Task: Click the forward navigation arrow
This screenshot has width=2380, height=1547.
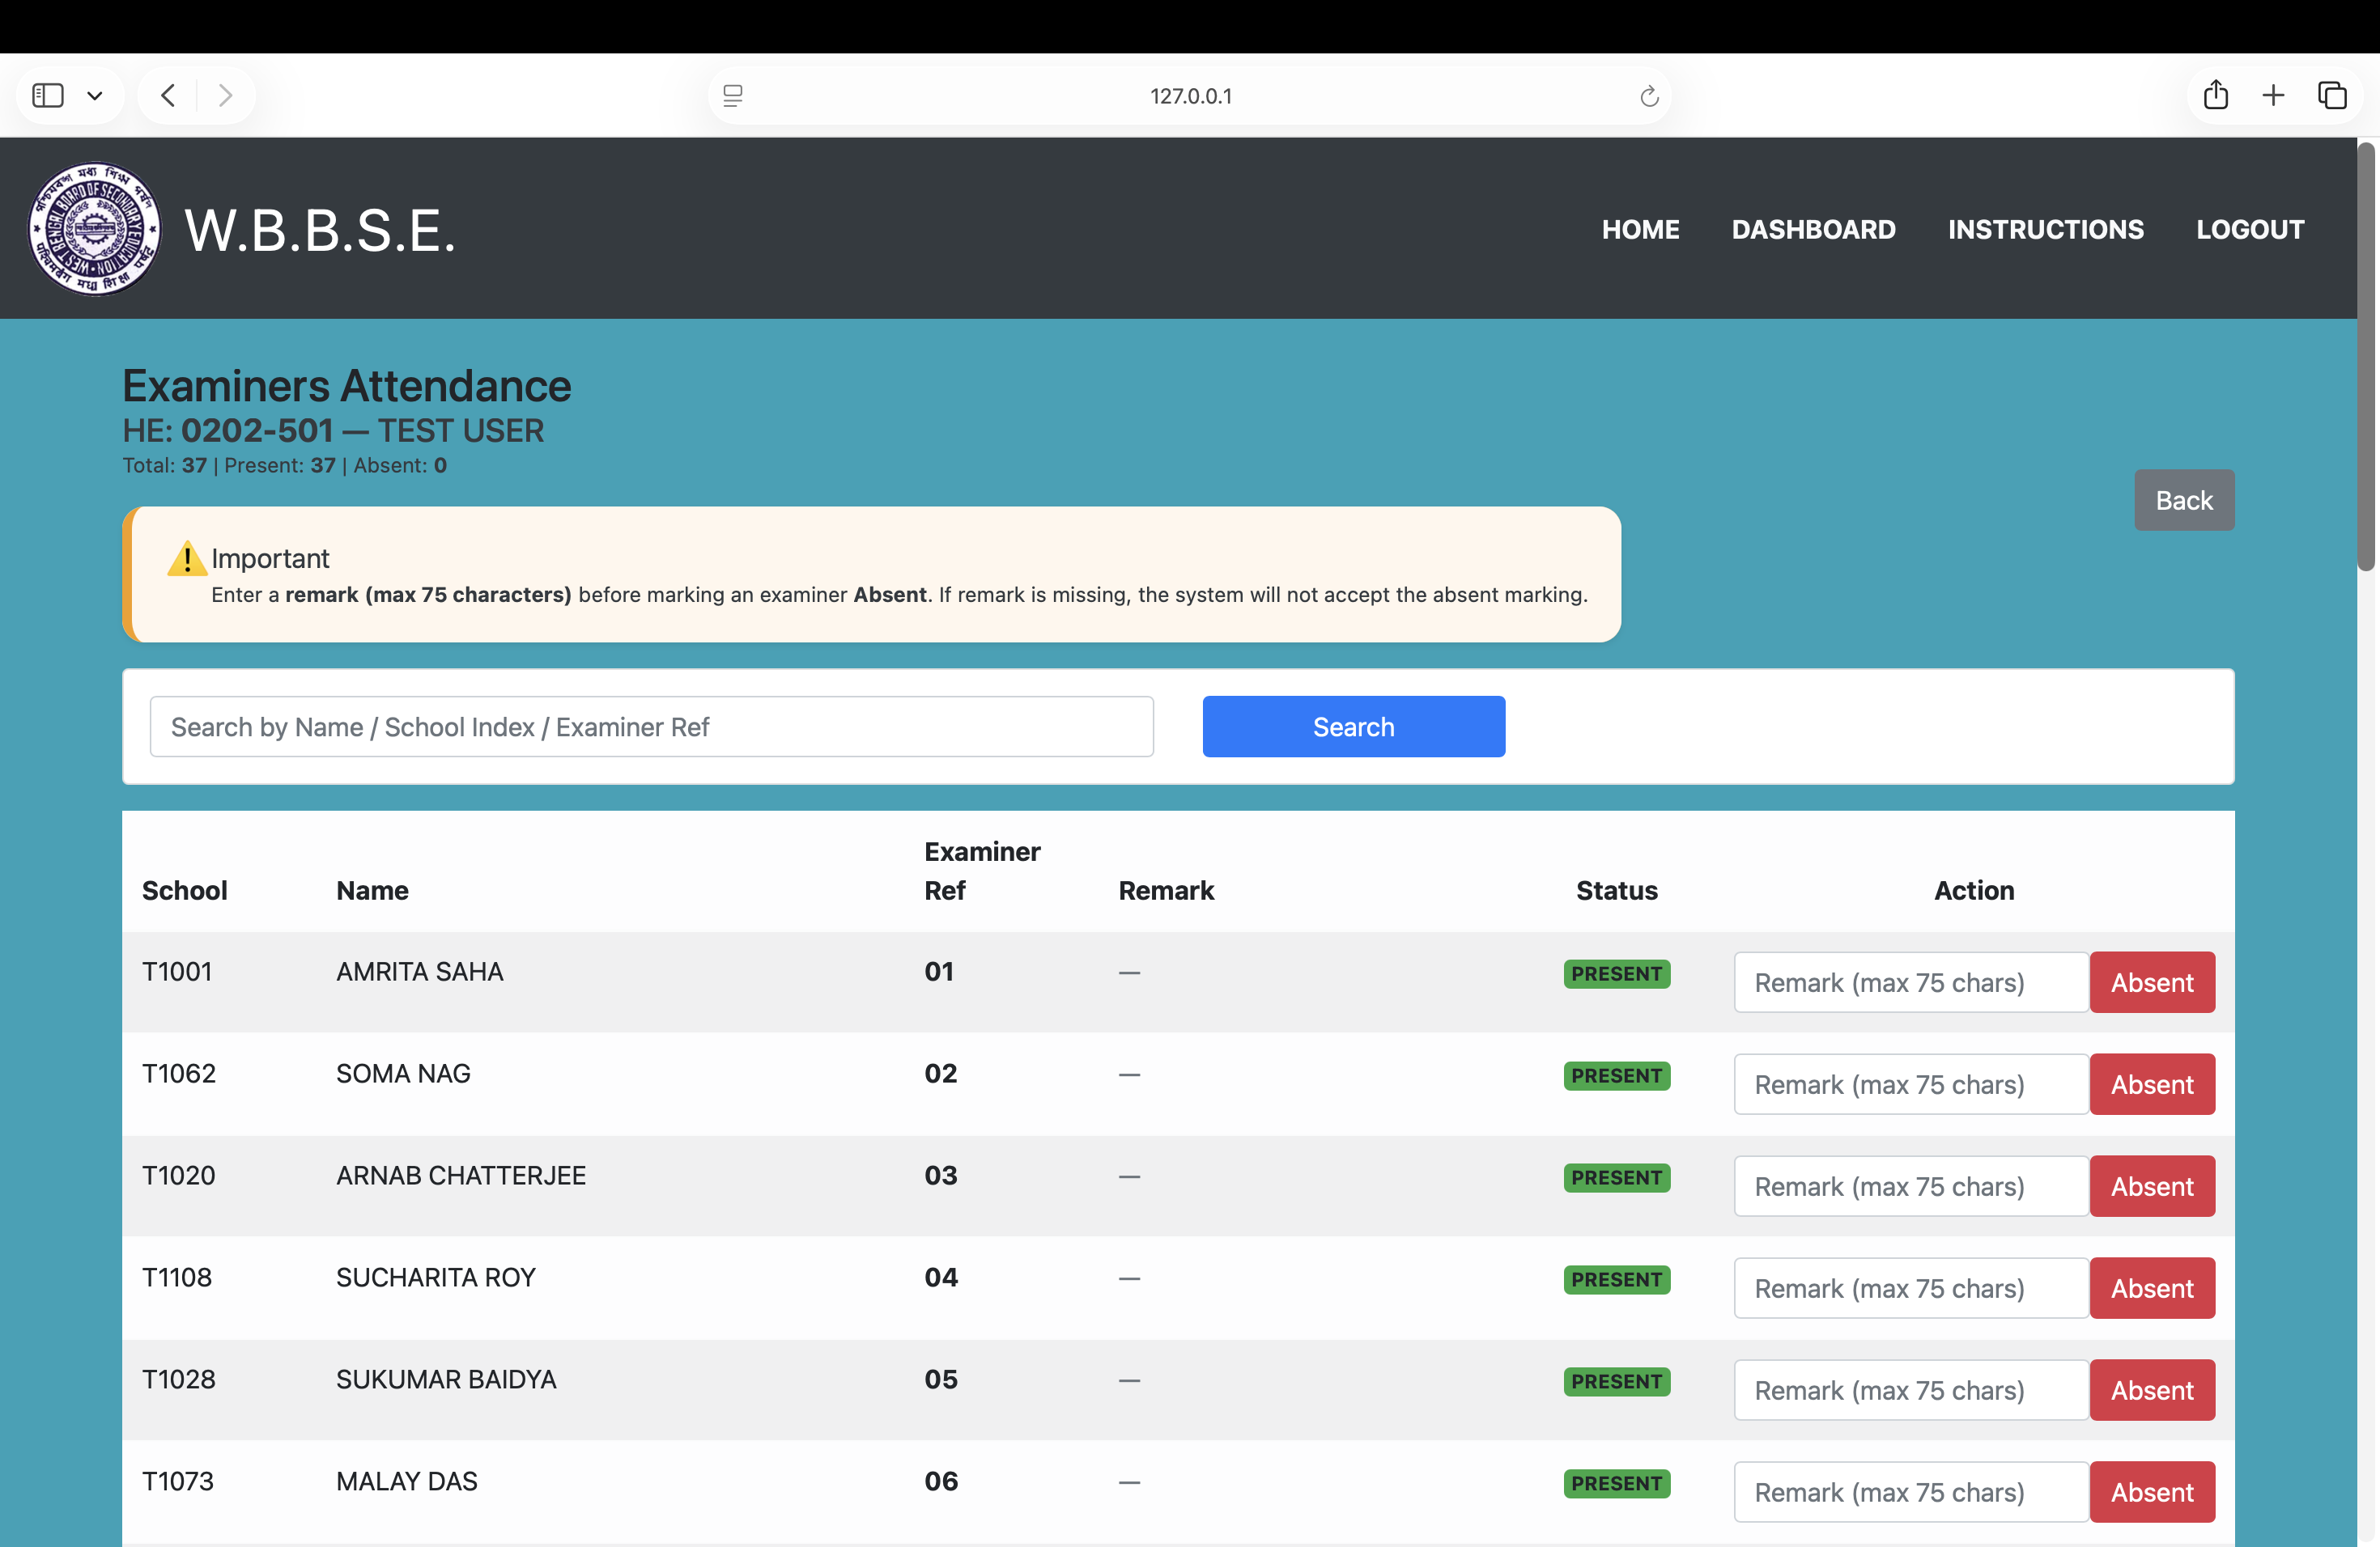Action: [x=226, y=95]
